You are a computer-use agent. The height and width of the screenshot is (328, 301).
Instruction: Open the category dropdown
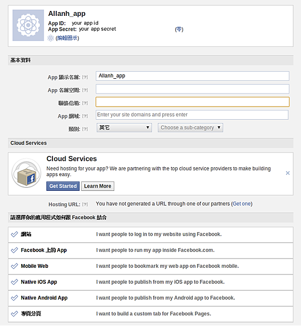click(124, 127)
